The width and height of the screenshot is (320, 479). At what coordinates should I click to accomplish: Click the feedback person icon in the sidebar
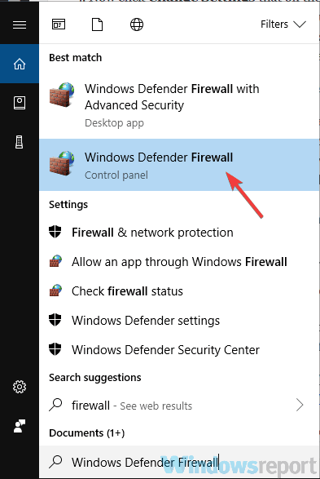20,426
